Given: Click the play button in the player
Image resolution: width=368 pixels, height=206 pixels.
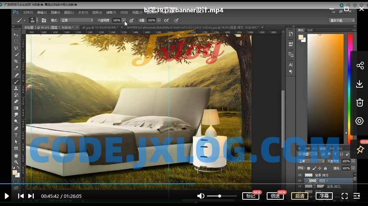Looking at the screenshot, I should [7, 196].
